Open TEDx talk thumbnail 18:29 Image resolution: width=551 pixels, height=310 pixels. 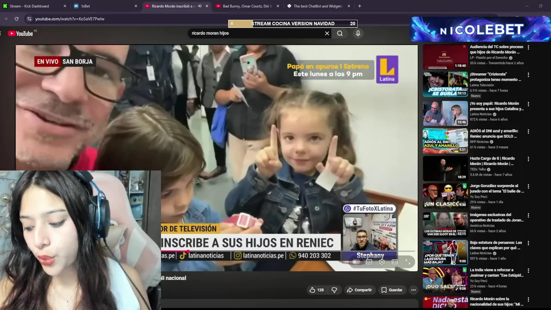click(445, 168)
